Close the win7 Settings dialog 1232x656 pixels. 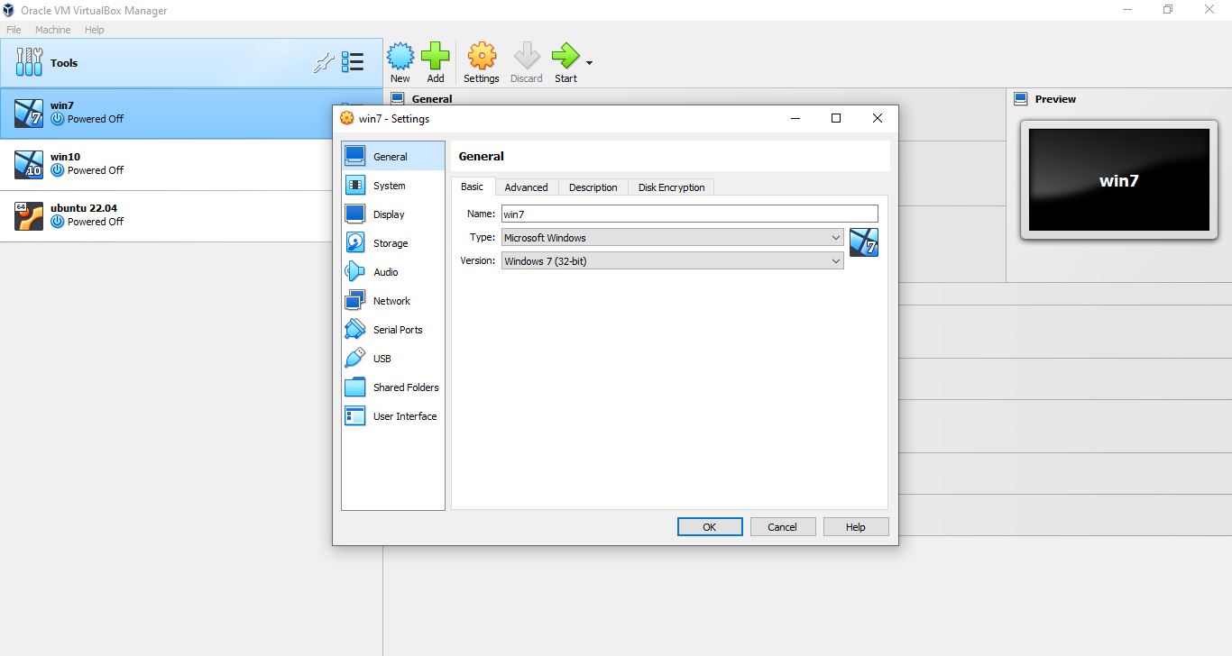(x=878, y=118)
